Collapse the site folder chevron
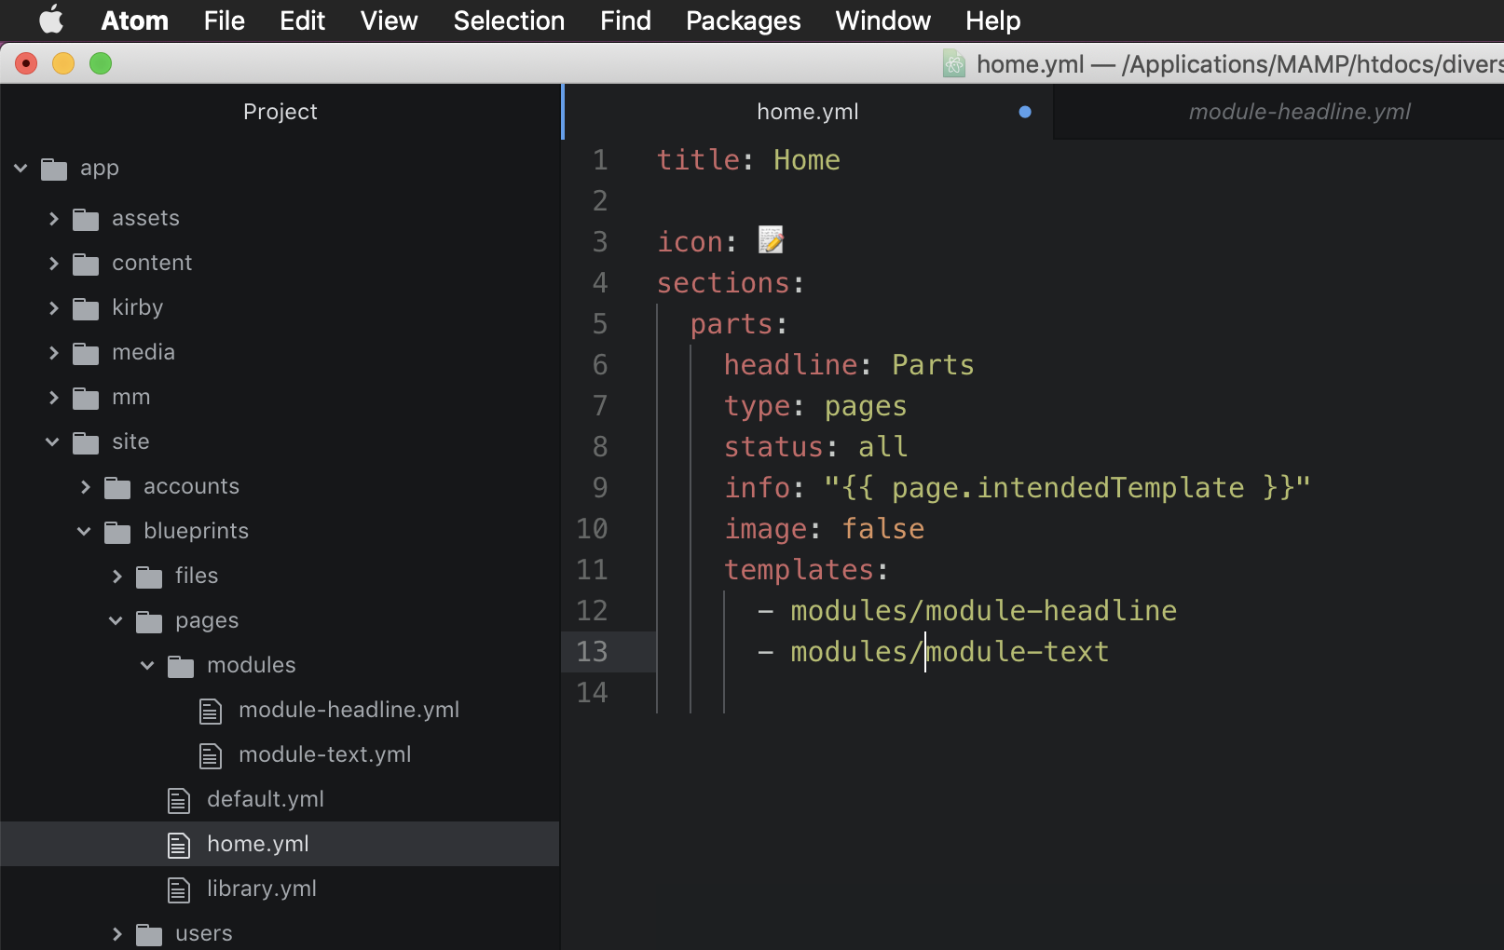Image resolution: width=1504 pixels, height=950 pixels. (53, 441)
